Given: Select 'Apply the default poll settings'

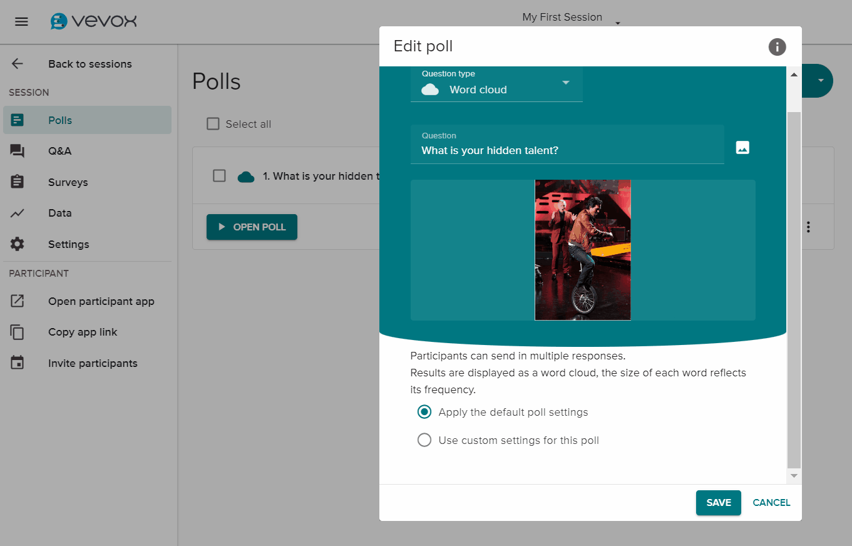Looking at the screenshot, I should click(x=424, y=412).
